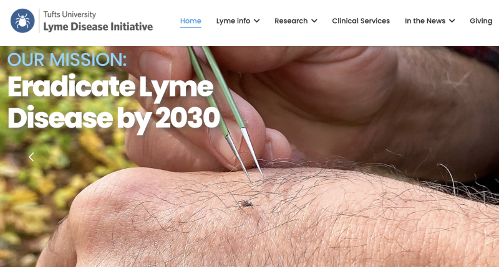
Task: Click the chevron beside Lyme info
Action: (x=257, y=21)
